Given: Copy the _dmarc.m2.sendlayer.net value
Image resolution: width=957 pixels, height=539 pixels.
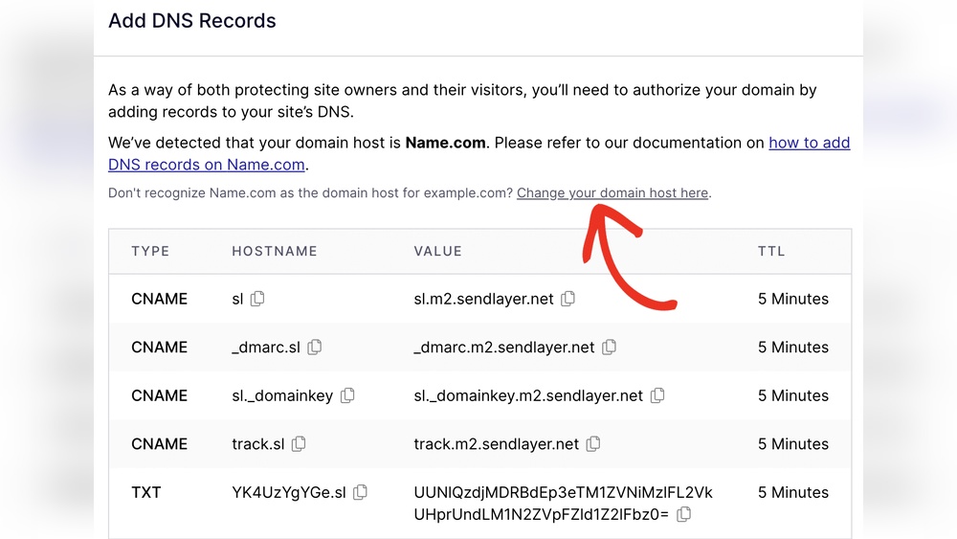Looking at the screenshot, I should (609, 347).
